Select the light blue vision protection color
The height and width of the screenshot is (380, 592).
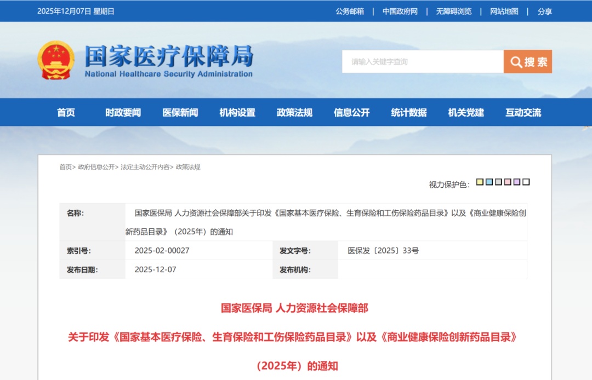489,181
